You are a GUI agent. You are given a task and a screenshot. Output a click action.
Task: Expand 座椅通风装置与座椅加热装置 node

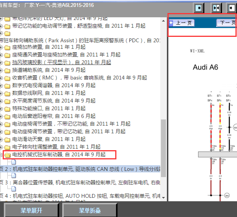[1, 55]
